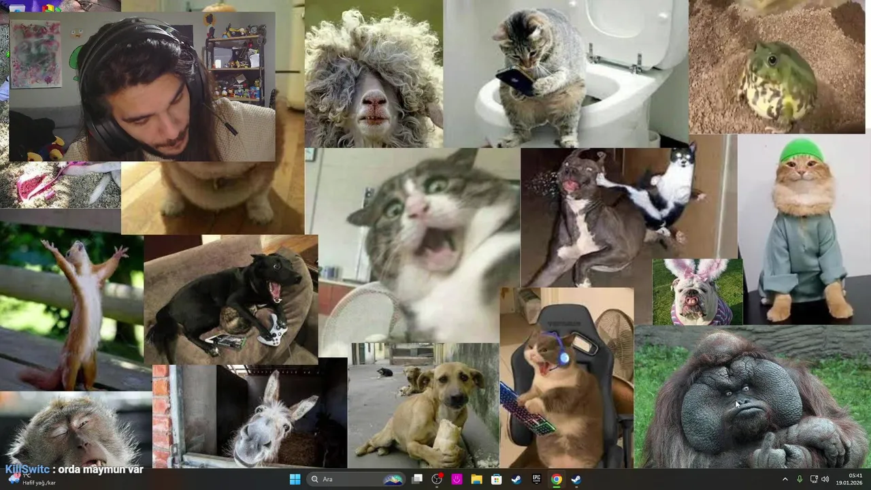Select the gamer cat with headset picture
This screenshot has height=490, width=871.
click(x=567, y=378)
